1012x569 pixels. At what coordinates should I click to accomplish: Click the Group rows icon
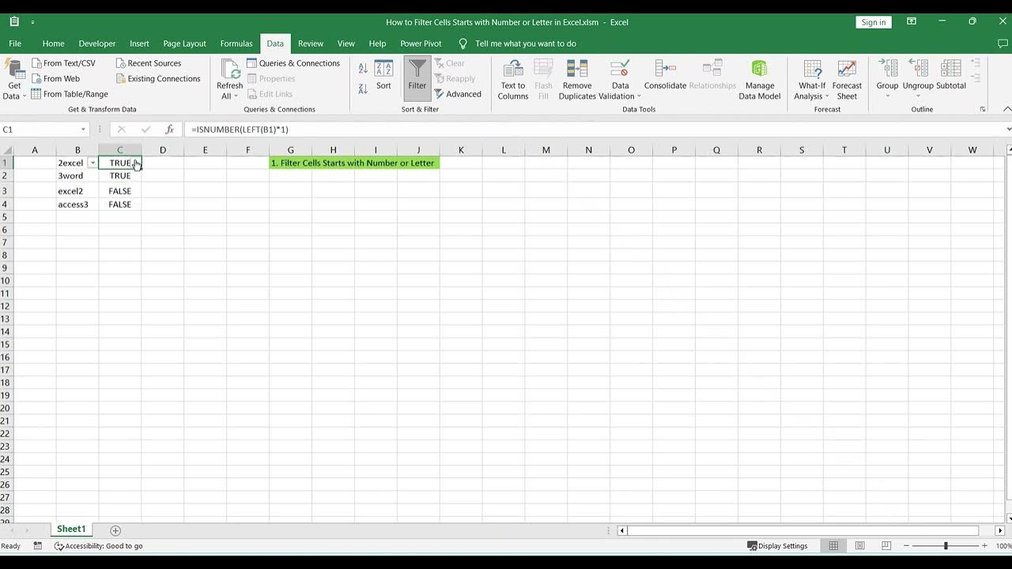coord(887,69)
